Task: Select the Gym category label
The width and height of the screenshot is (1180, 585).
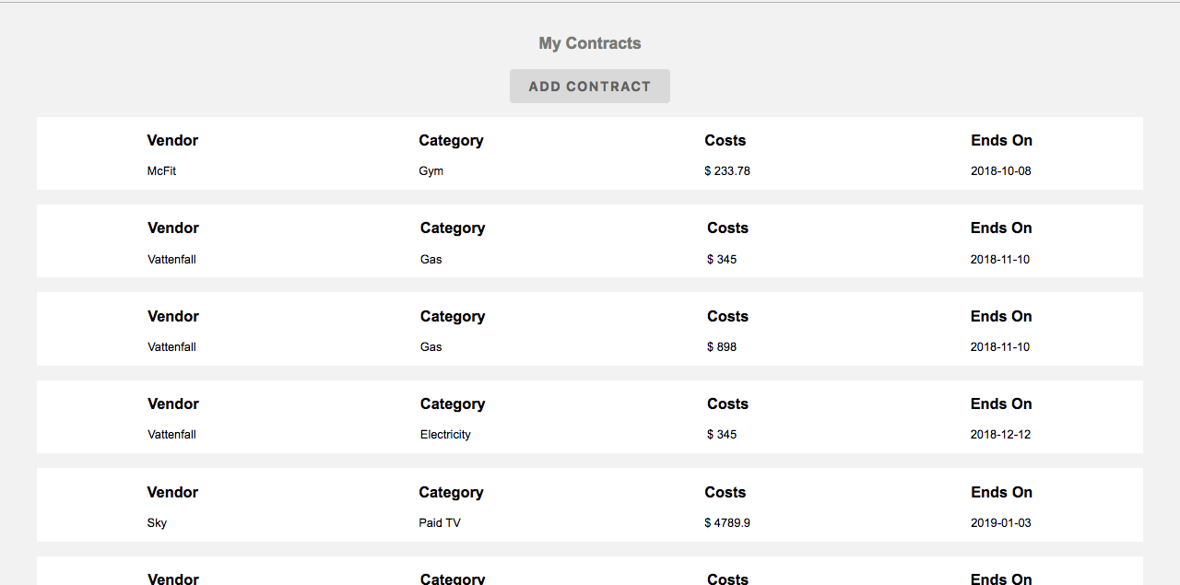Action: (x=431, y=170)
